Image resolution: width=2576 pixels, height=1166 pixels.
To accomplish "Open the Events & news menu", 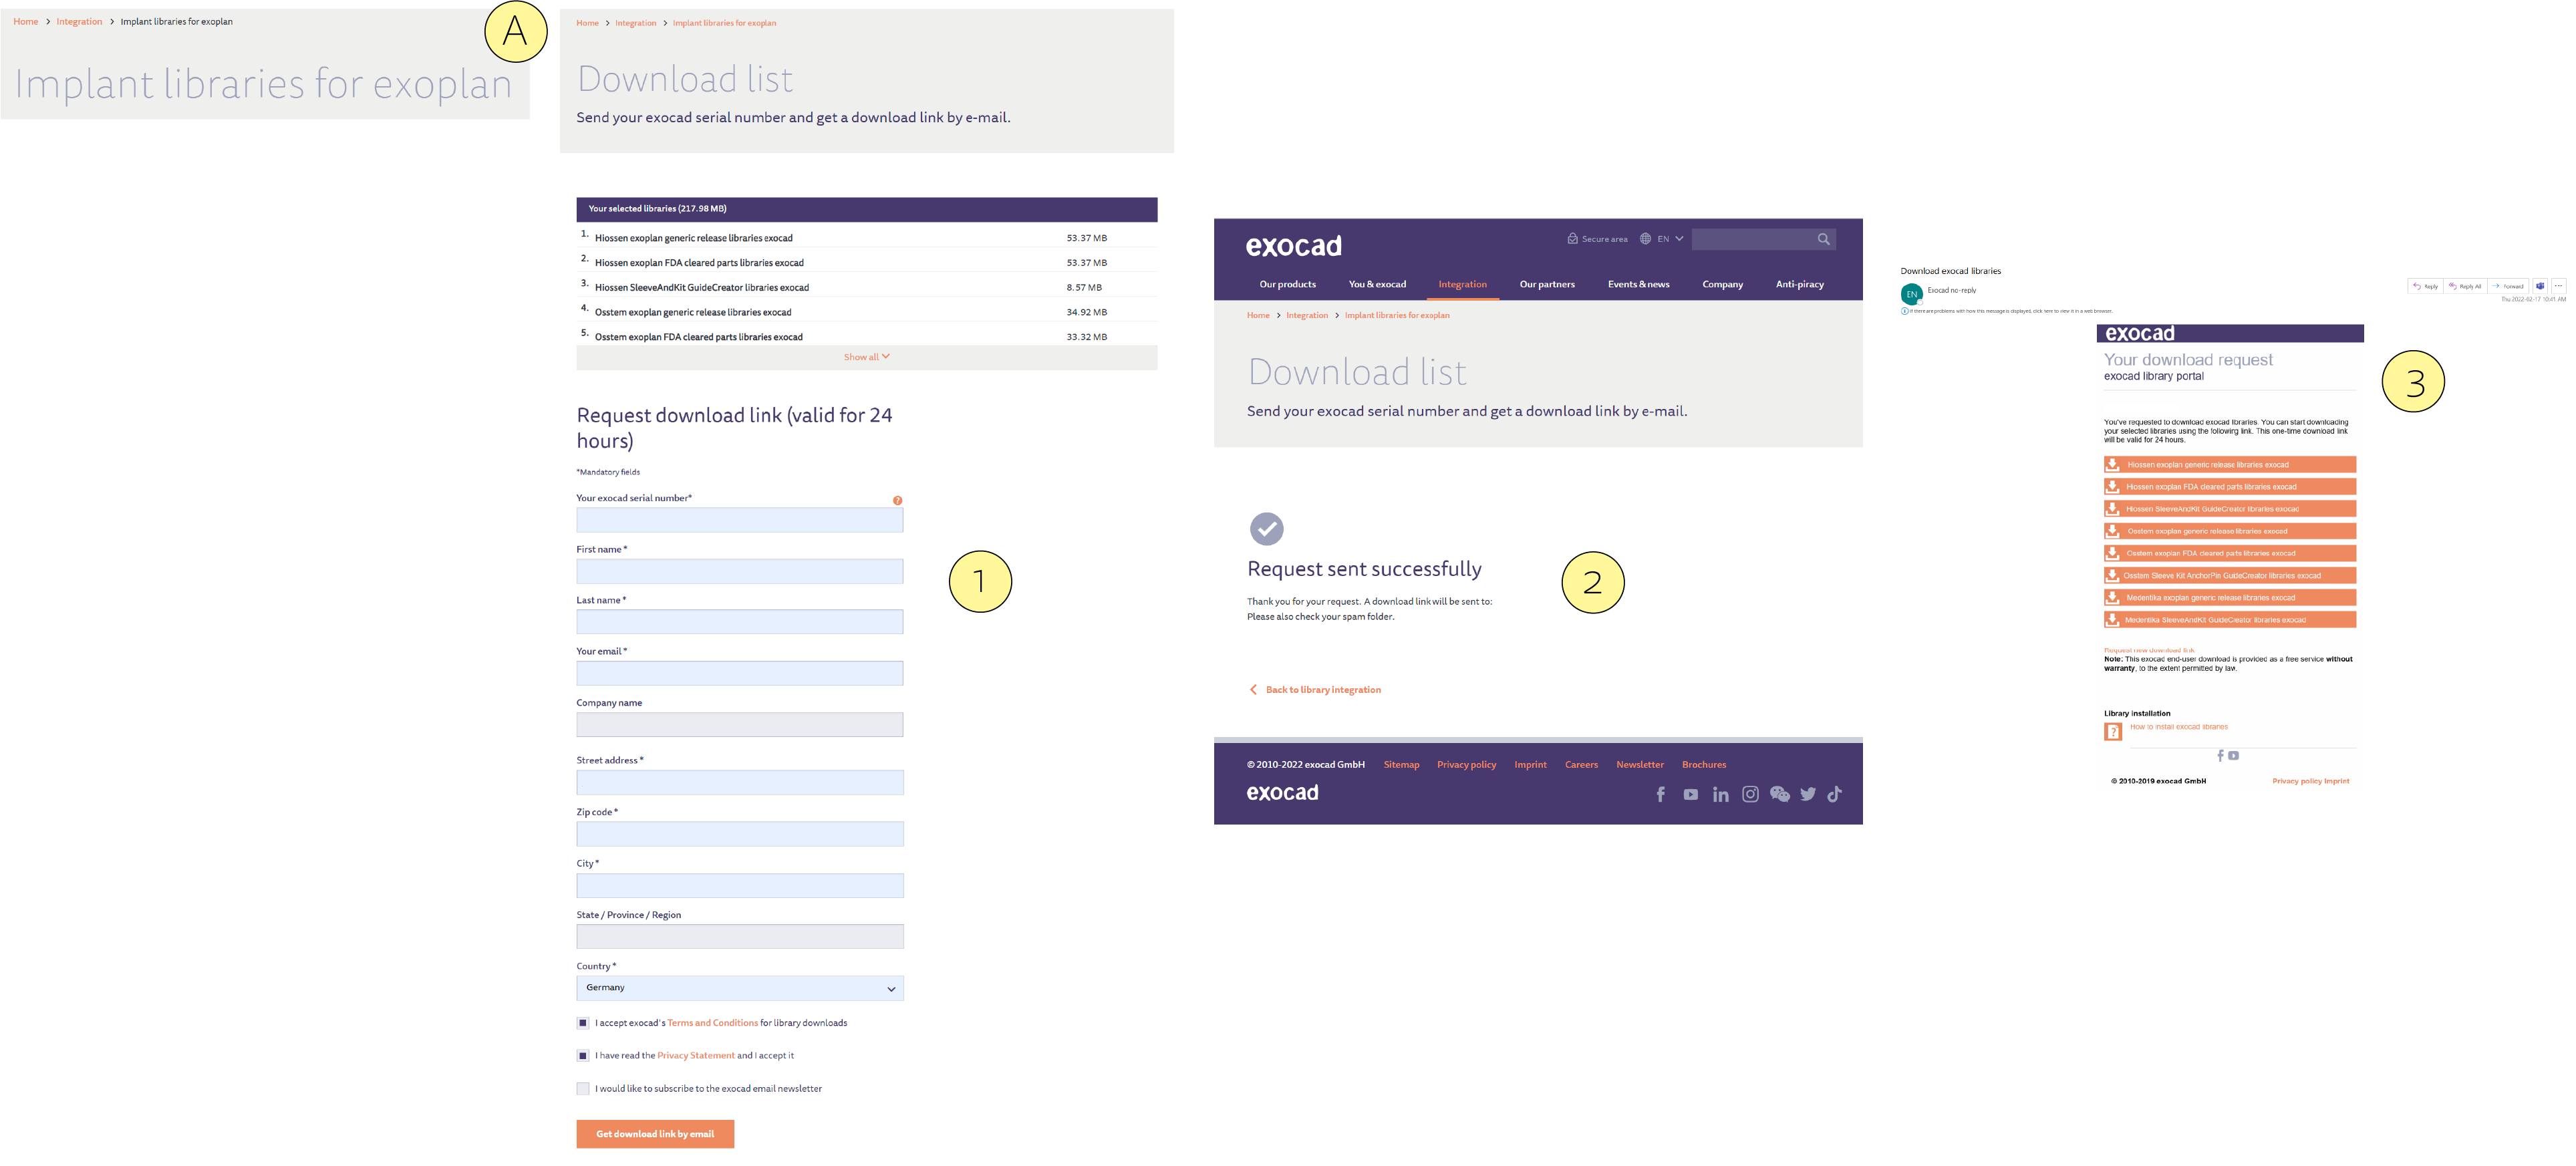I will click(x=1638, y=285).
